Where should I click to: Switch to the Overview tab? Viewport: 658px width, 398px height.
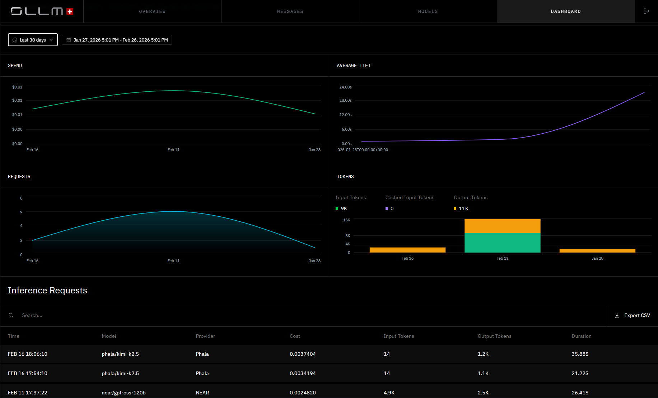click(152, 11)
